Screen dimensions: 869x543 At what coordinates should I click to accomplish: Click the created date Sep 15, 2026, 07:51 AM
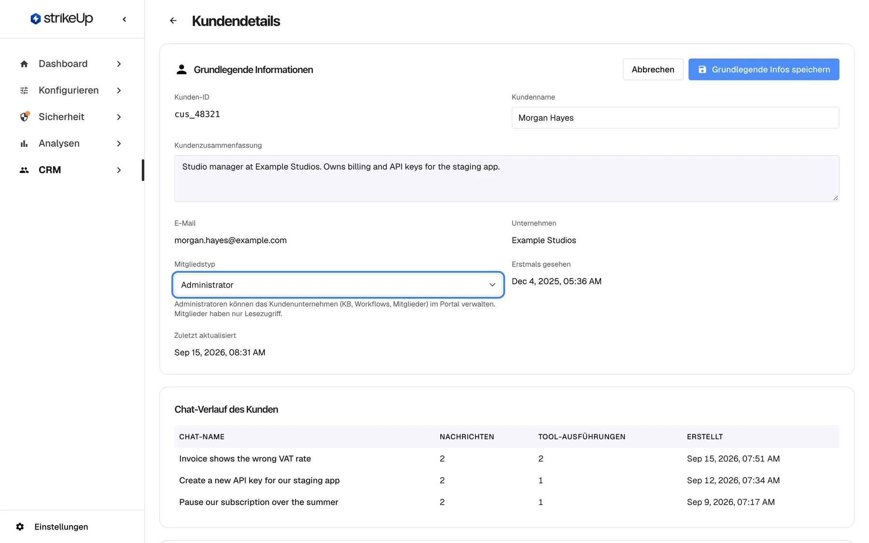coord(733,459)
